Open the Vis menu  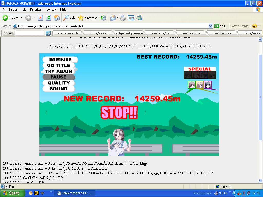click(x=24, y=9)
